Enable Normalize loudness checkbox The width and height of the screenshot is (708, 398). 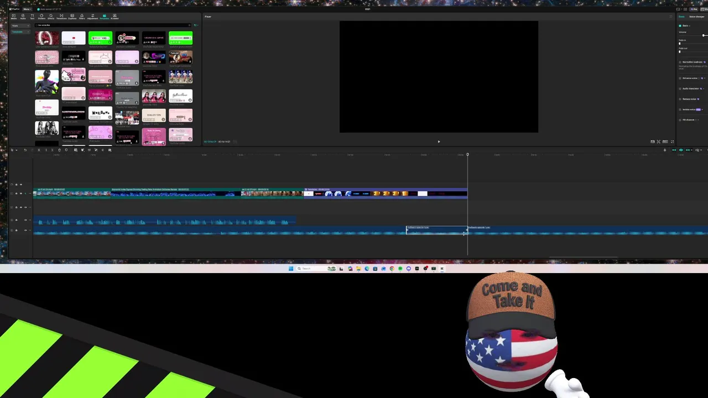pyautogui.click(x=680, y=62)
